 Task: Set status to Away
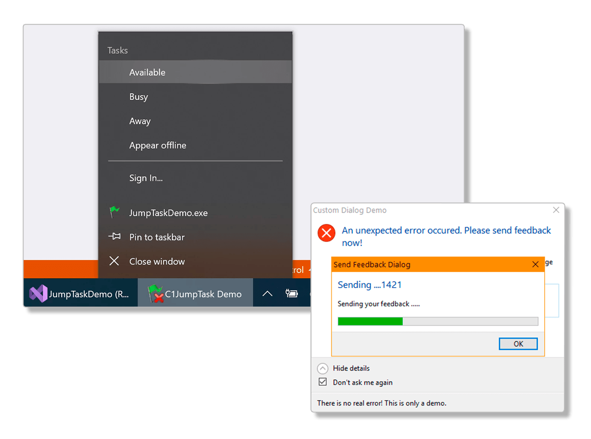pos(140,121)
